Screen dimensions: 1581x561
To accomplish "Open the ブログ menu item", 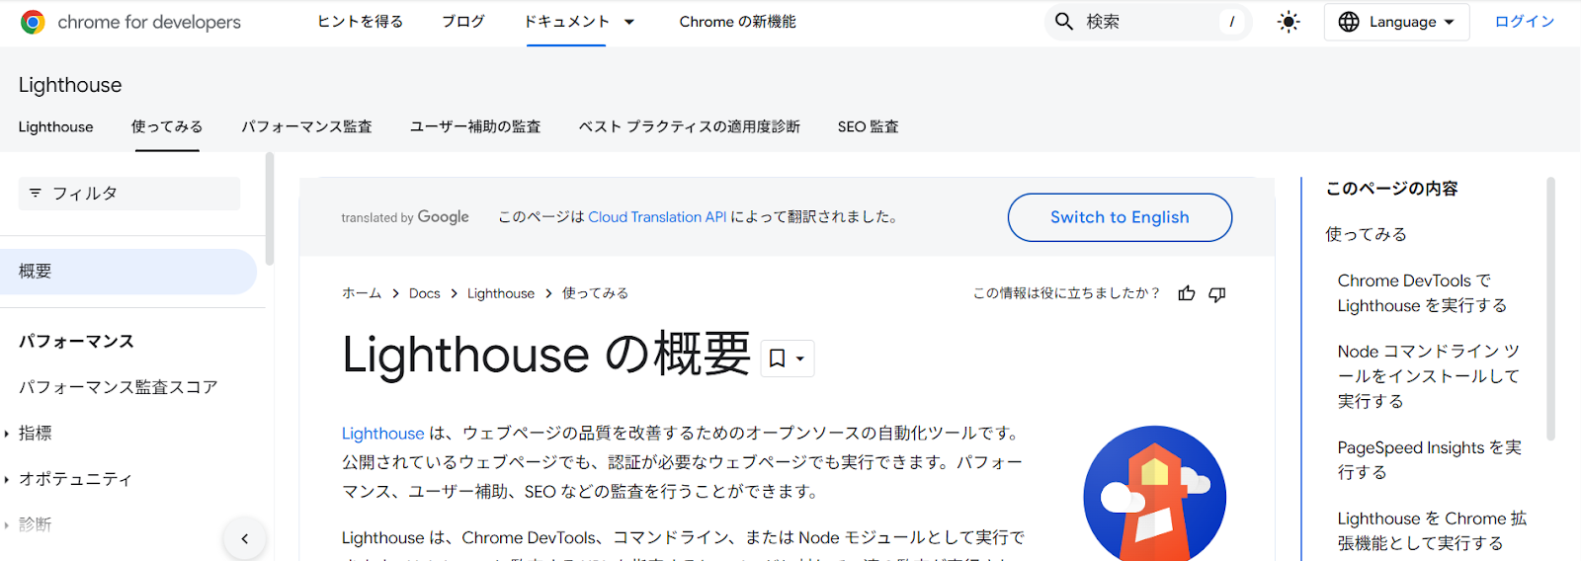I will pos(463,22).
